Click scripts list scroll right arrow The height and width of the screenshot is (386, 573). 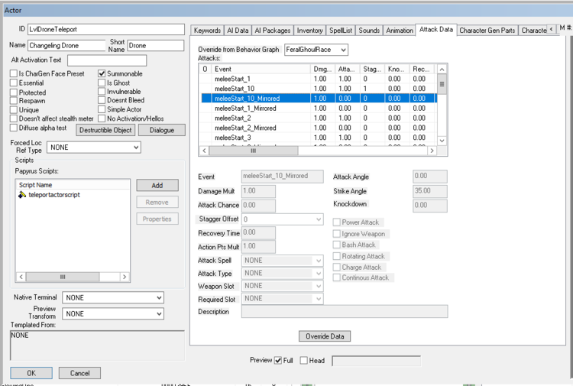(x=125, y=277)
